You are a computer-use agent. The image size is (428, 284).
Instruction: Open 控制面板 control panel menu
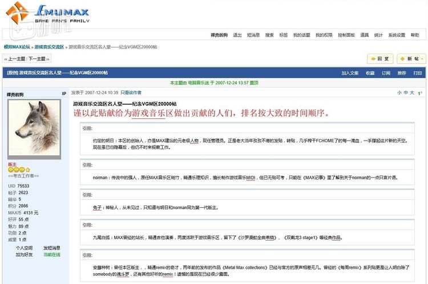(x=346, y=35)
